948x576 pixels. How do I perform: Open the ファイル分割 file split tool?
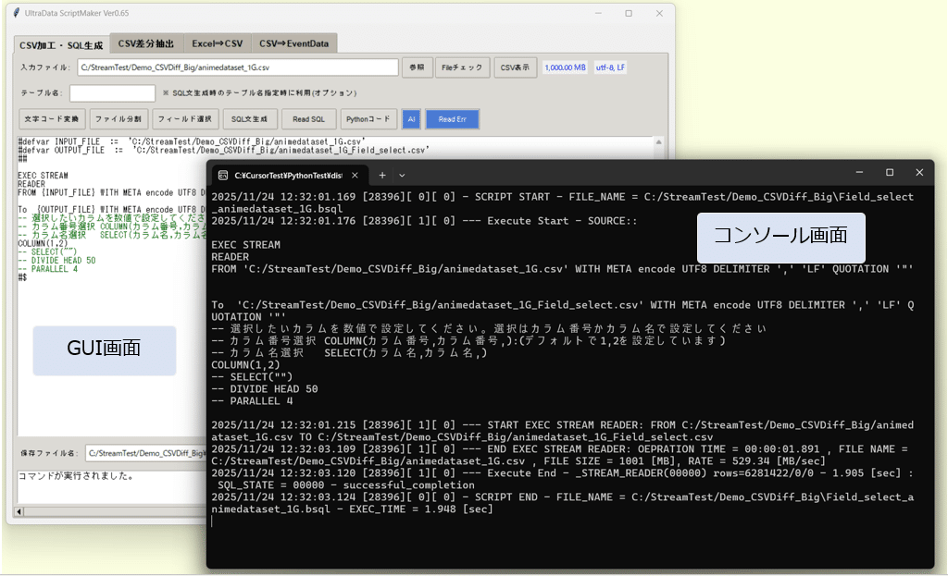[118, 118]
